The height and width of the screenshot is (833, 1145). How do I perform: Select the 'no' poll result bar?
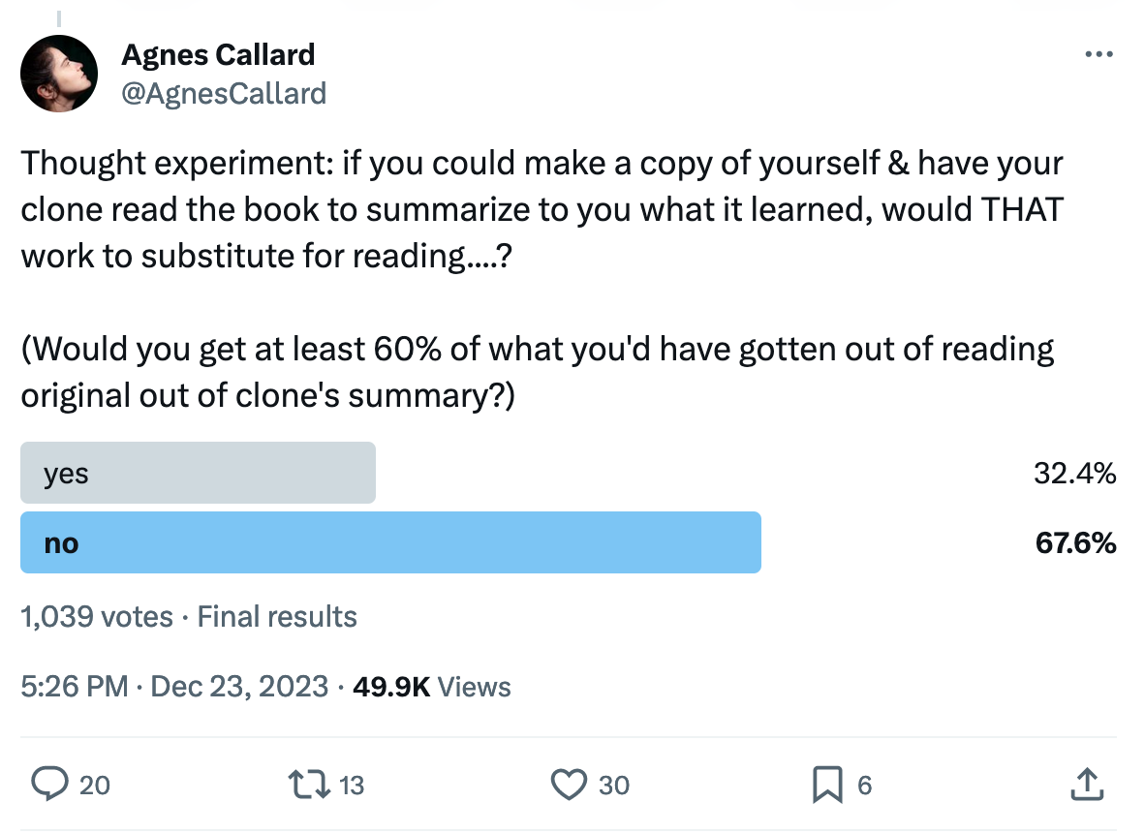click(x=390, y=543)
